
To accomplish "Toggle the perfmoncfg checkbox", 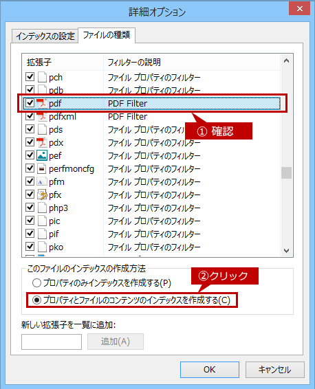I will [x=30, y=168].
